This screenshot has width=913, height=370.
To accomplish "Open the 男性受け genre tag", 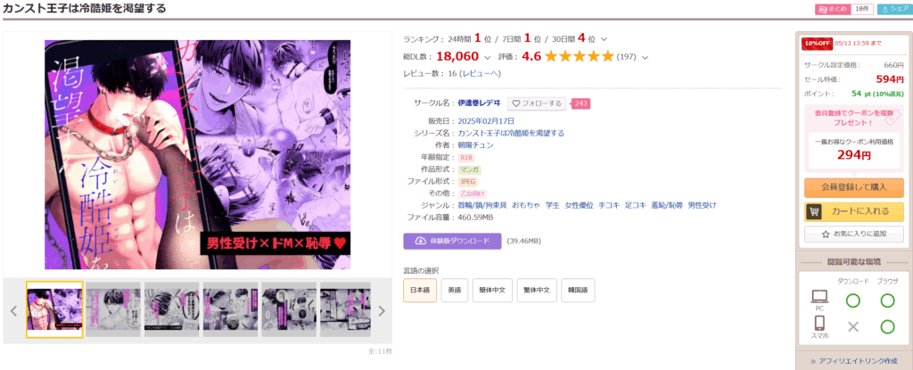I will click(702, 205).
